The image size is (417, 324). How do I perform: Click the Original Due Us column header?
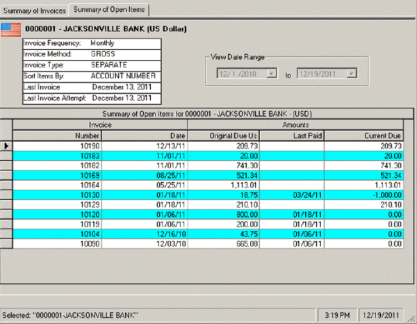pos(224,136)
